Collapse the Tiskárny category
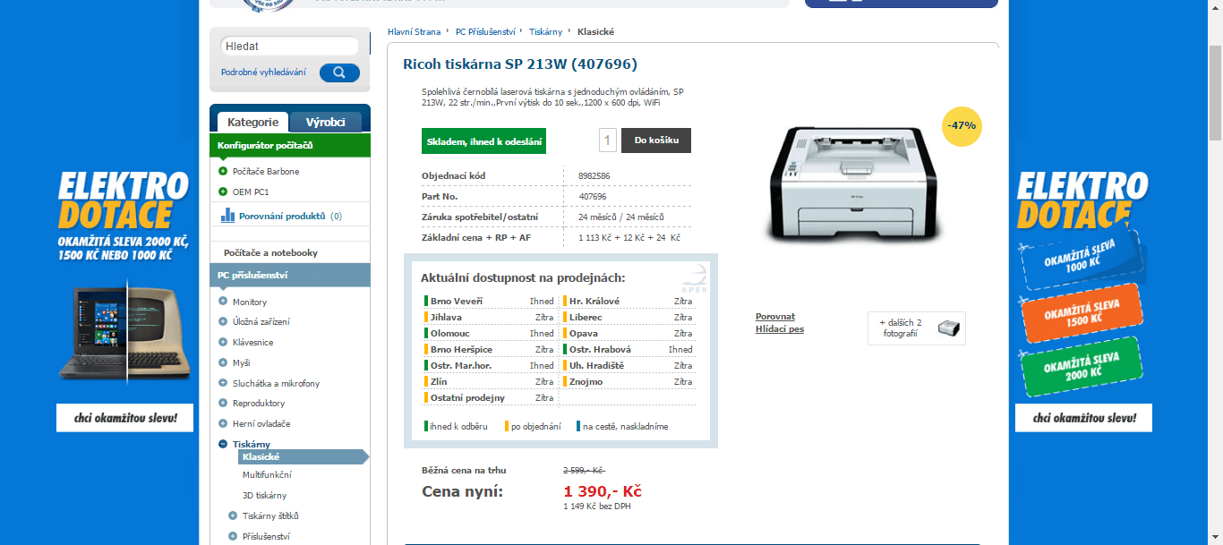Image resolution: width=1223 pixels, height=545 pixels. pyautogui.click(x=223, y=444)
